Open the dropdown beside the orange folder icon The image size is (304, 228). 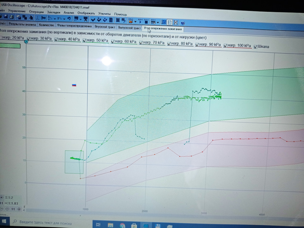coord(135,21)
